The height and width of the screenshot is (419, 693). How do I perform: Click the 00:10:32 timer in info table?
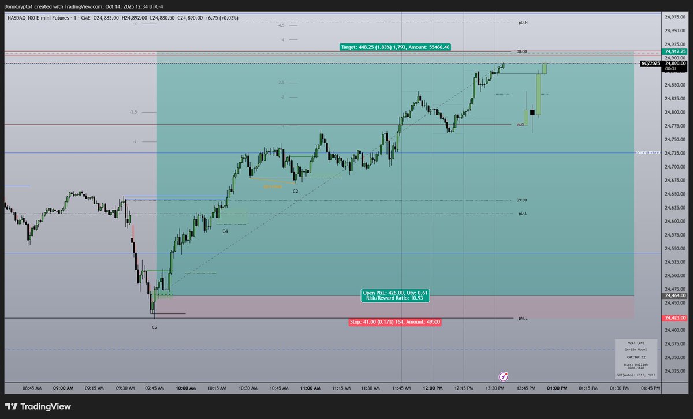click(636, 357)
